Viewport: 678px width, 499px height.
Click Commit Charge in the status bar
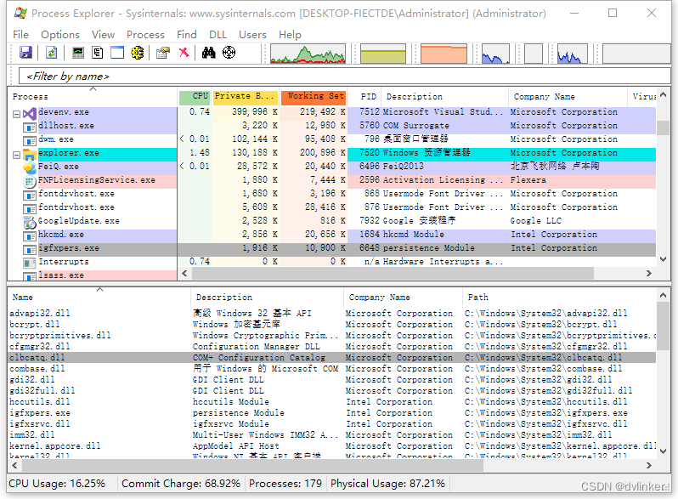[x=181, y=484]
